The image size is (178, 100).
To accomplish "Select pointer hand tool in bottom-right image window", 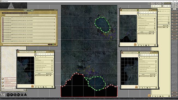I will click(139, 57).
